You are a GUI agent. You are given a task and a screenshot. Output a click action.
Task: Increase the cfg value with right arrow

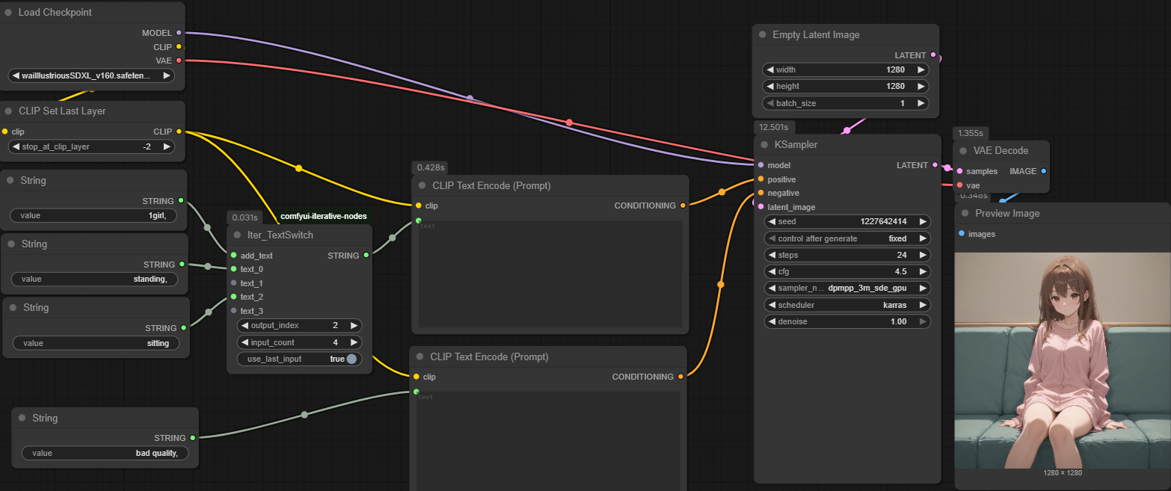(922, 271)
